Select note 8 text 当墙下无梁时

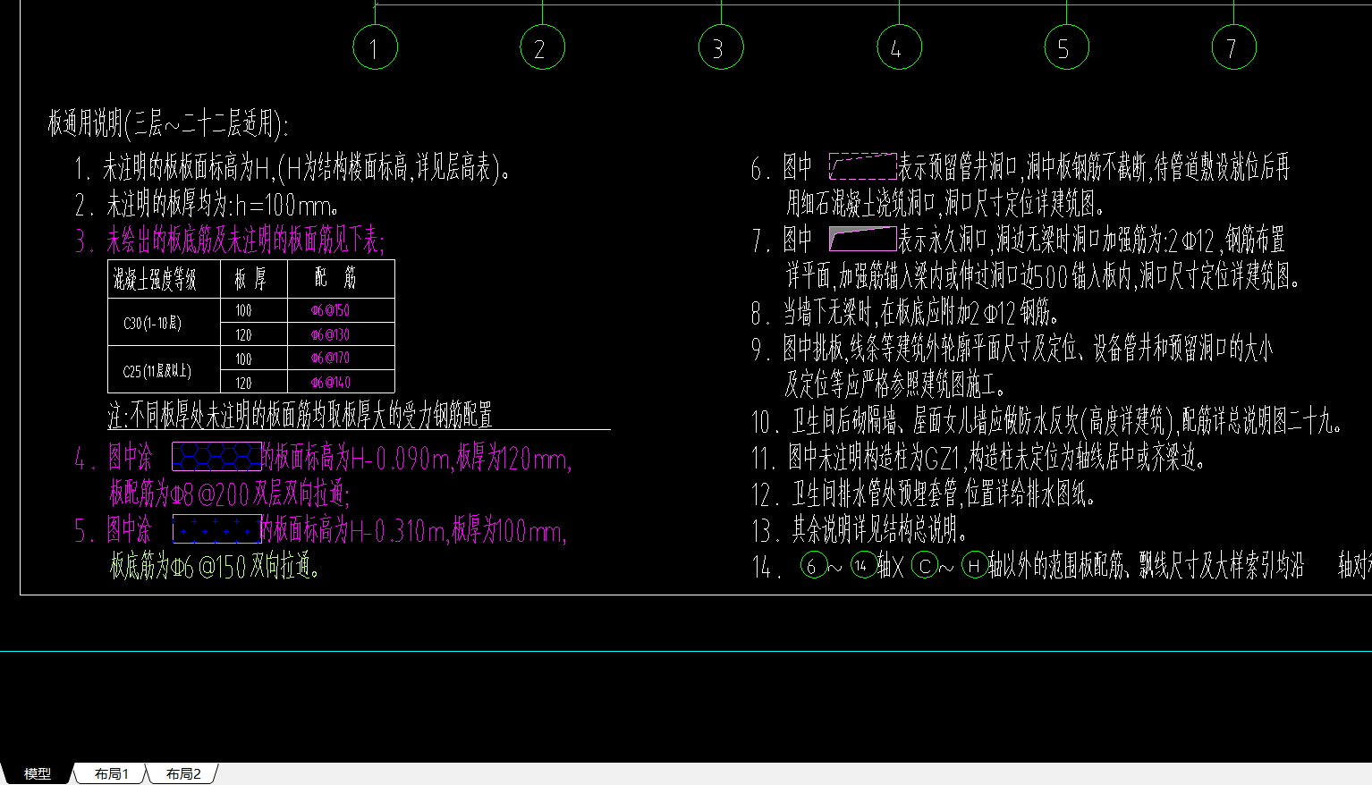921,313
